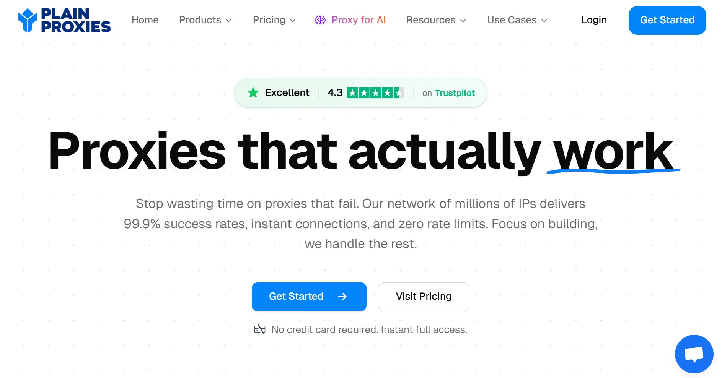Go to the Home nav item

145,20
